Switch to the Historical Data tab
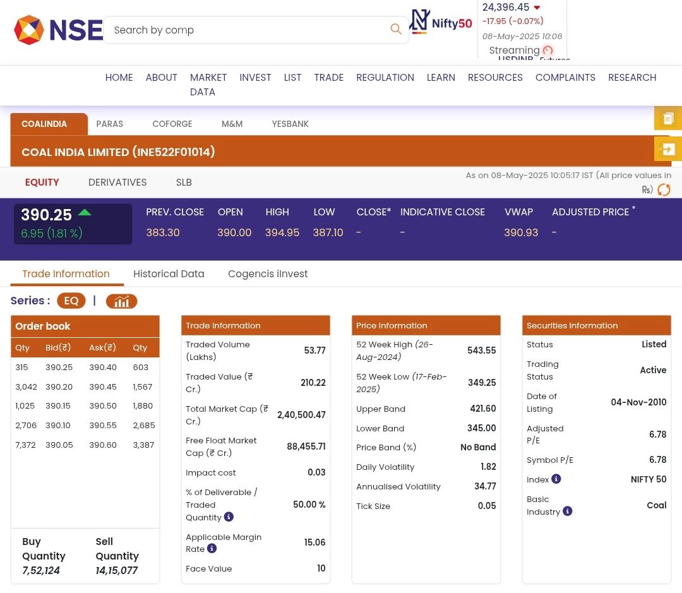Image resolution: width=682 pixels, height=593 pixels. click(169, 274)
